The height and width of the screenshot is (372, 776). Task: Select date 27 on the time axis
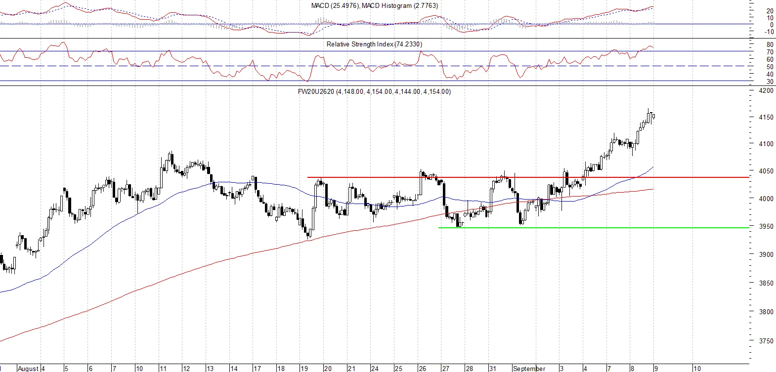point(446,368)
